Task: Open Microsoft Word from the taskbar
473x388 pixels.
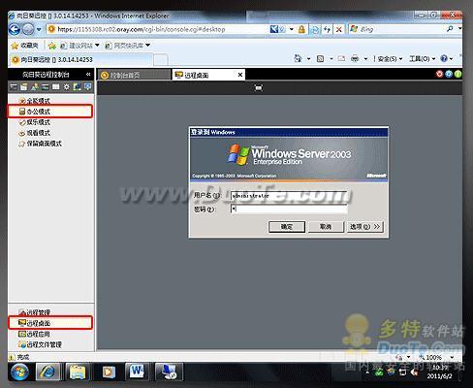Action: 137,372
